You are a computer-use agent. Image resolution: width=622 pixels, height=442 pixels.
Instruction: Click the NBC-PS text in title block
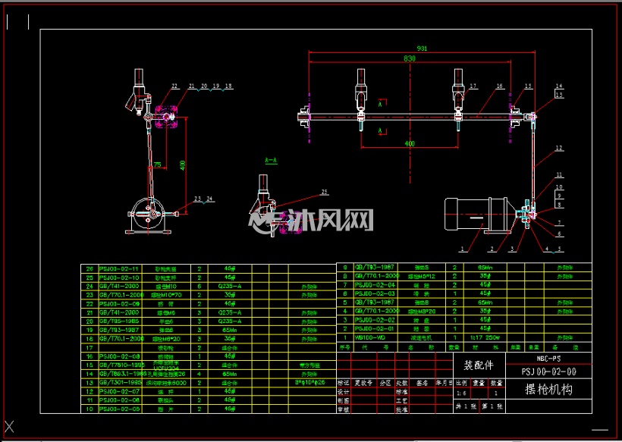(x=548, y=359)
